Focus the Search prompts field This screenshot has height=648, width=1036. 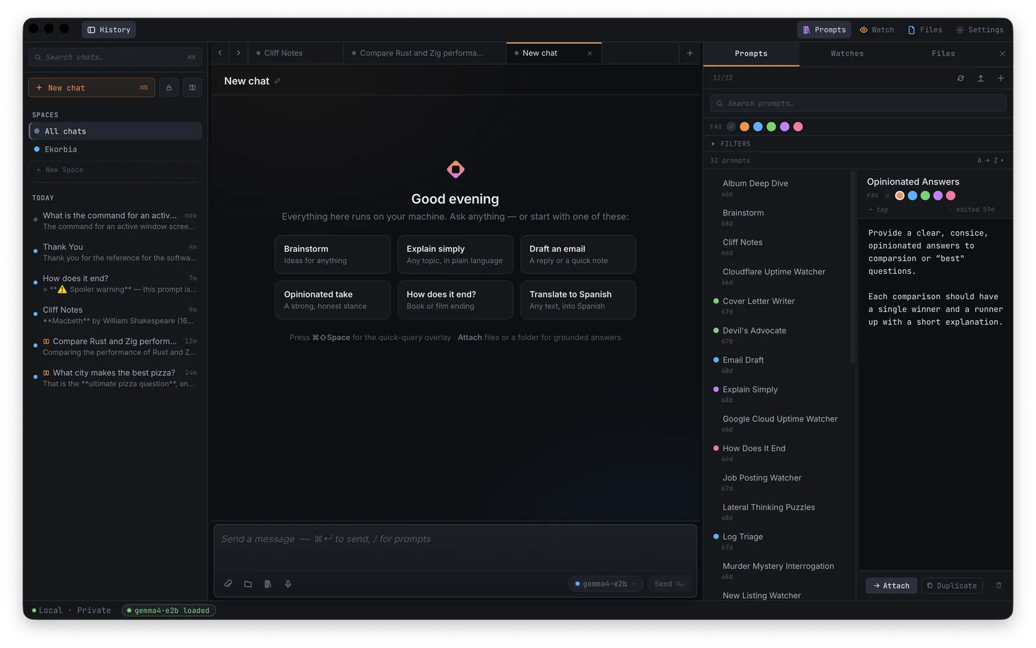tap(858, 104)
